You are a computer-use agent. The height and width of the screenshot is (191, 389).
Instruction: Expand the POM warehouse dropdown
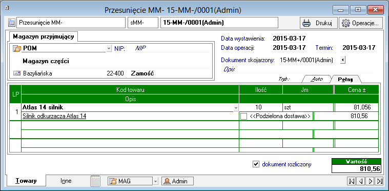pos(109,48)
